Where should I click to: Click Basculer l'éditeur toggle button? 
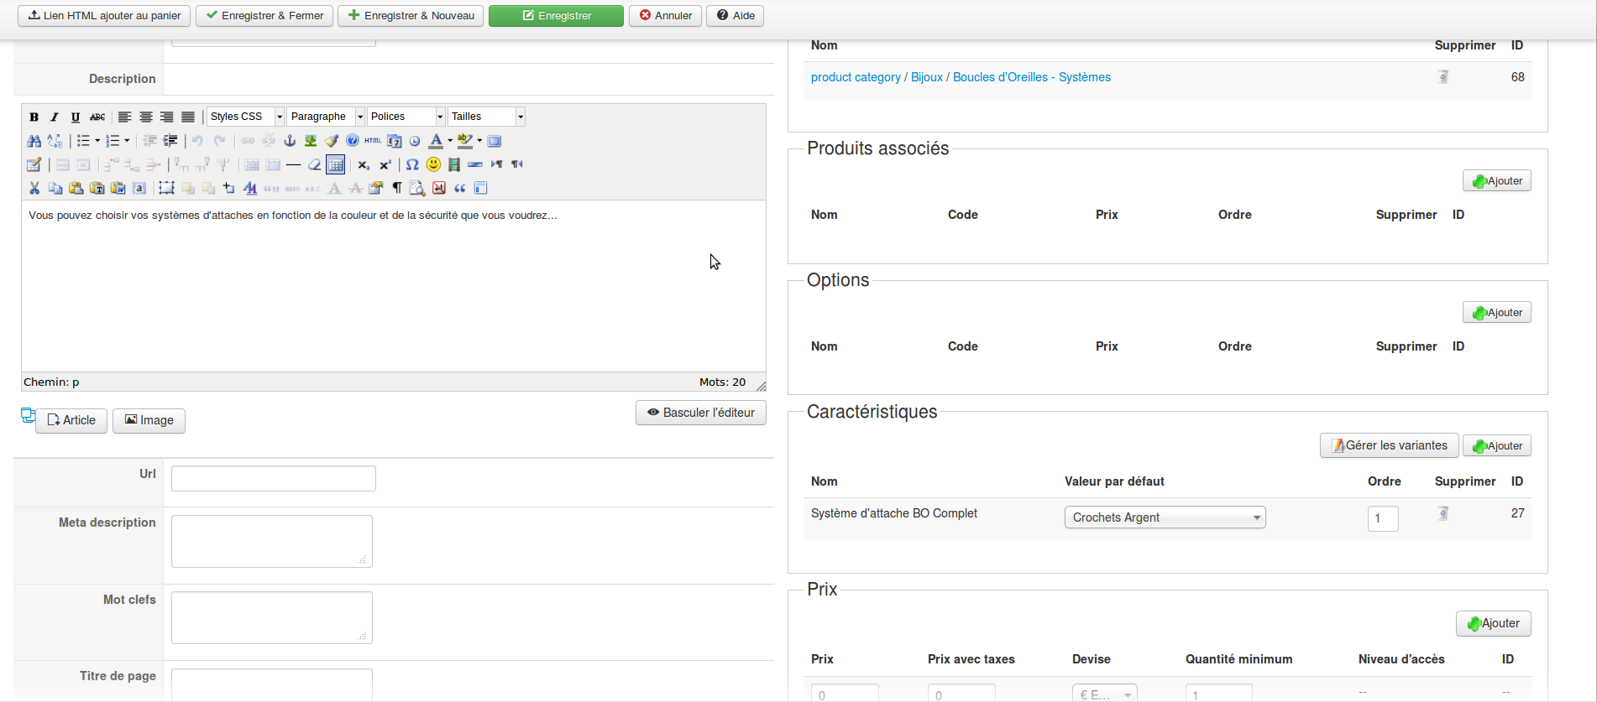pos(701,413)
